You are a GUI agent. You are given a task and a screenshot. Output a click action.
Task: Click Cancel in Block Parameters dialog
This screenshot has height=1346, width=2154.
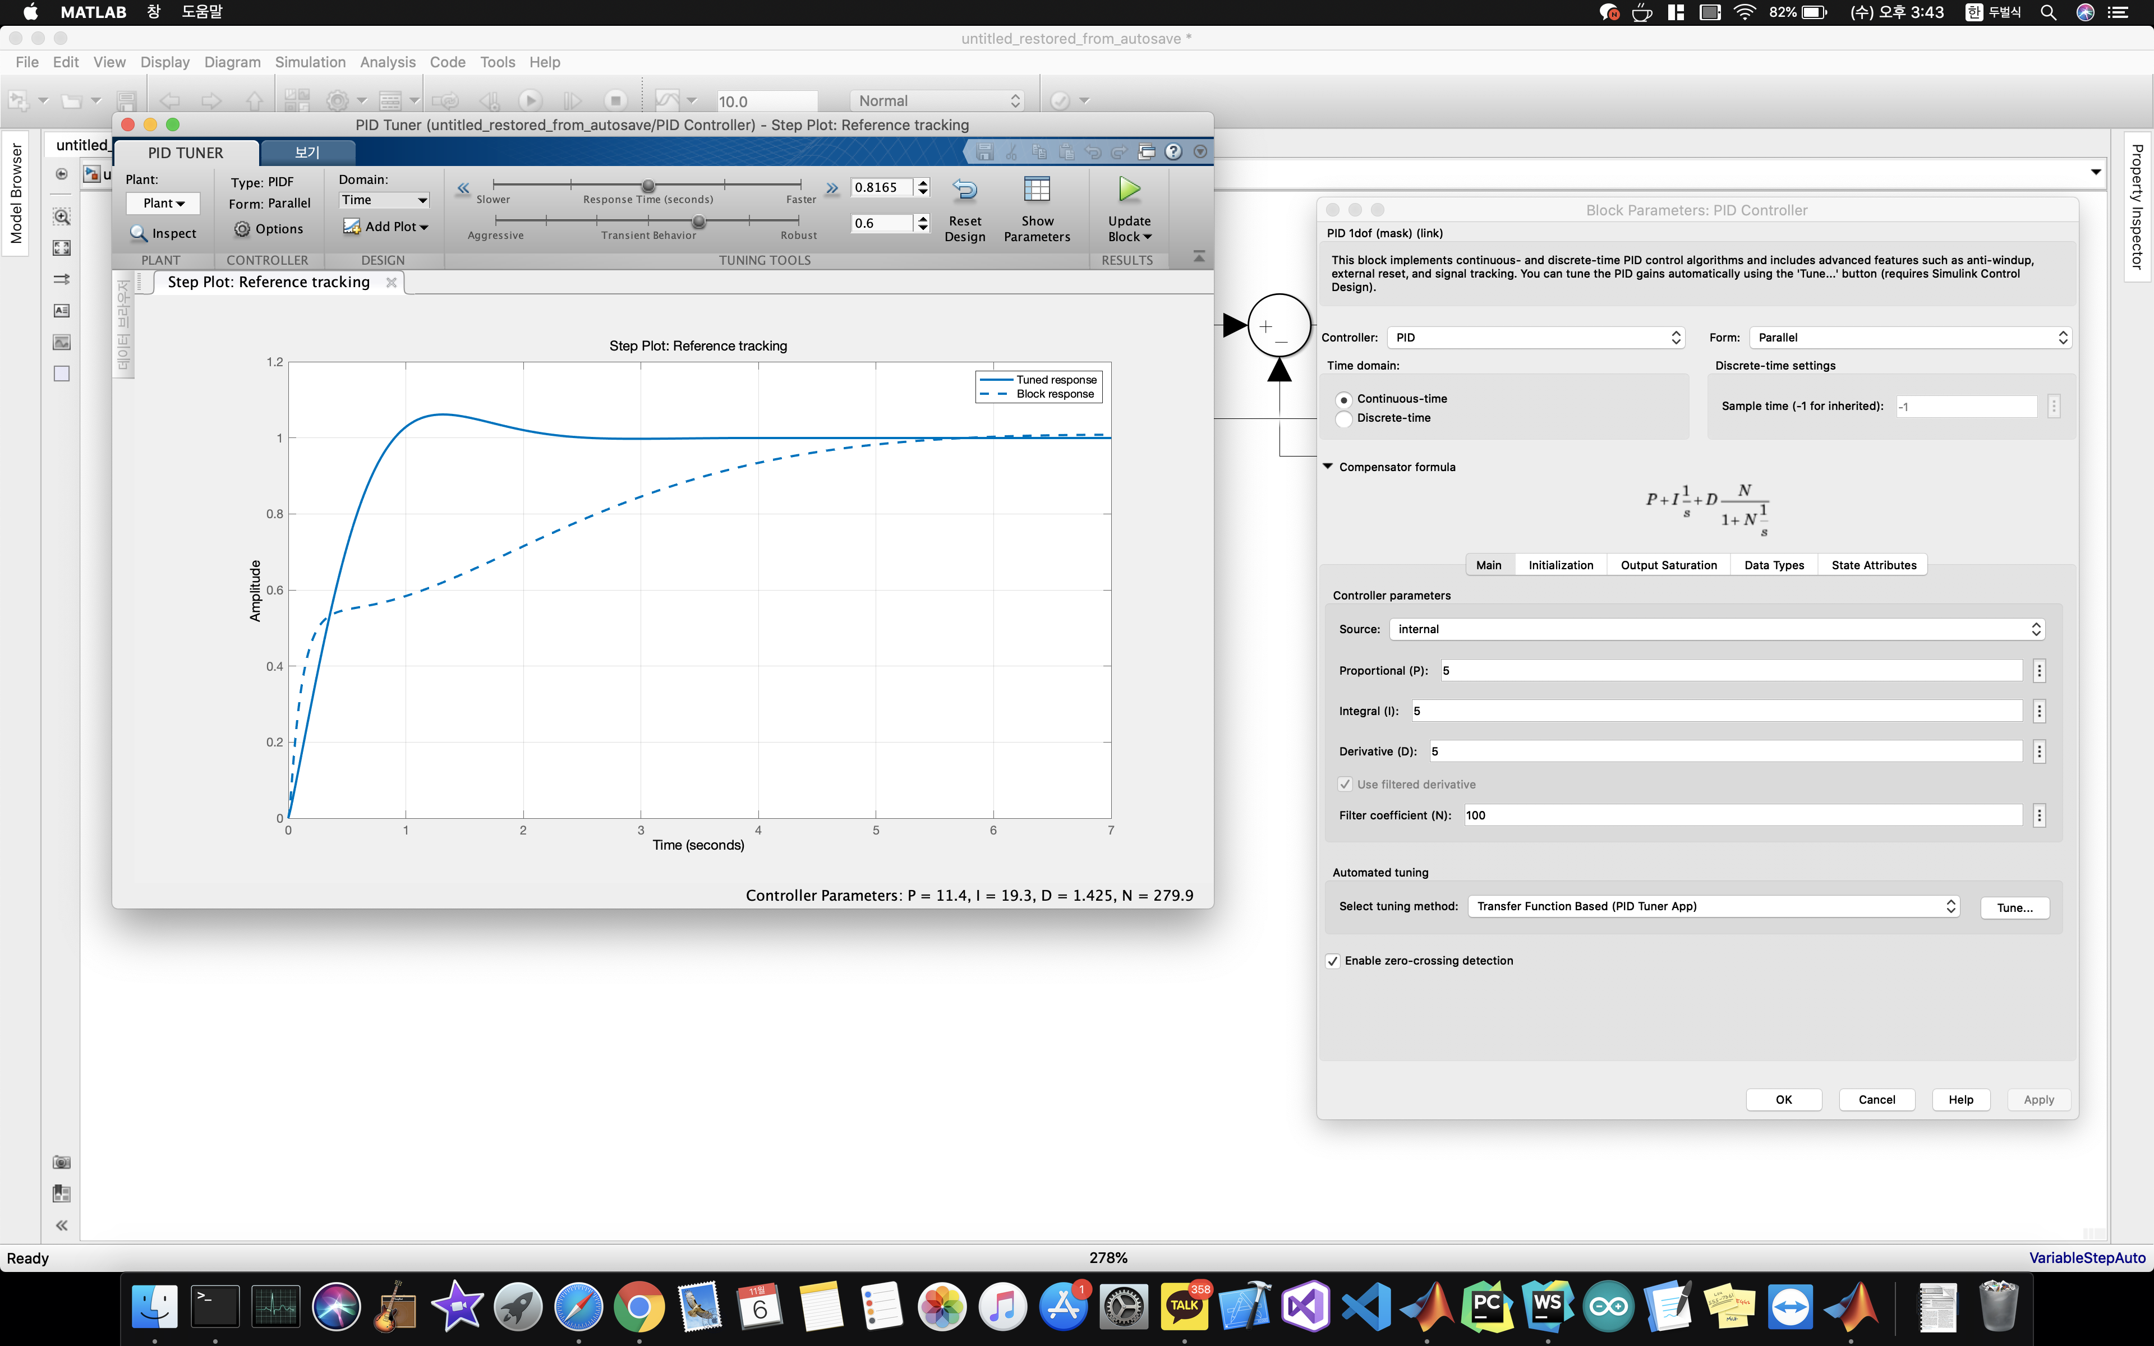pyautogui.click(x=1876, y=1099)
